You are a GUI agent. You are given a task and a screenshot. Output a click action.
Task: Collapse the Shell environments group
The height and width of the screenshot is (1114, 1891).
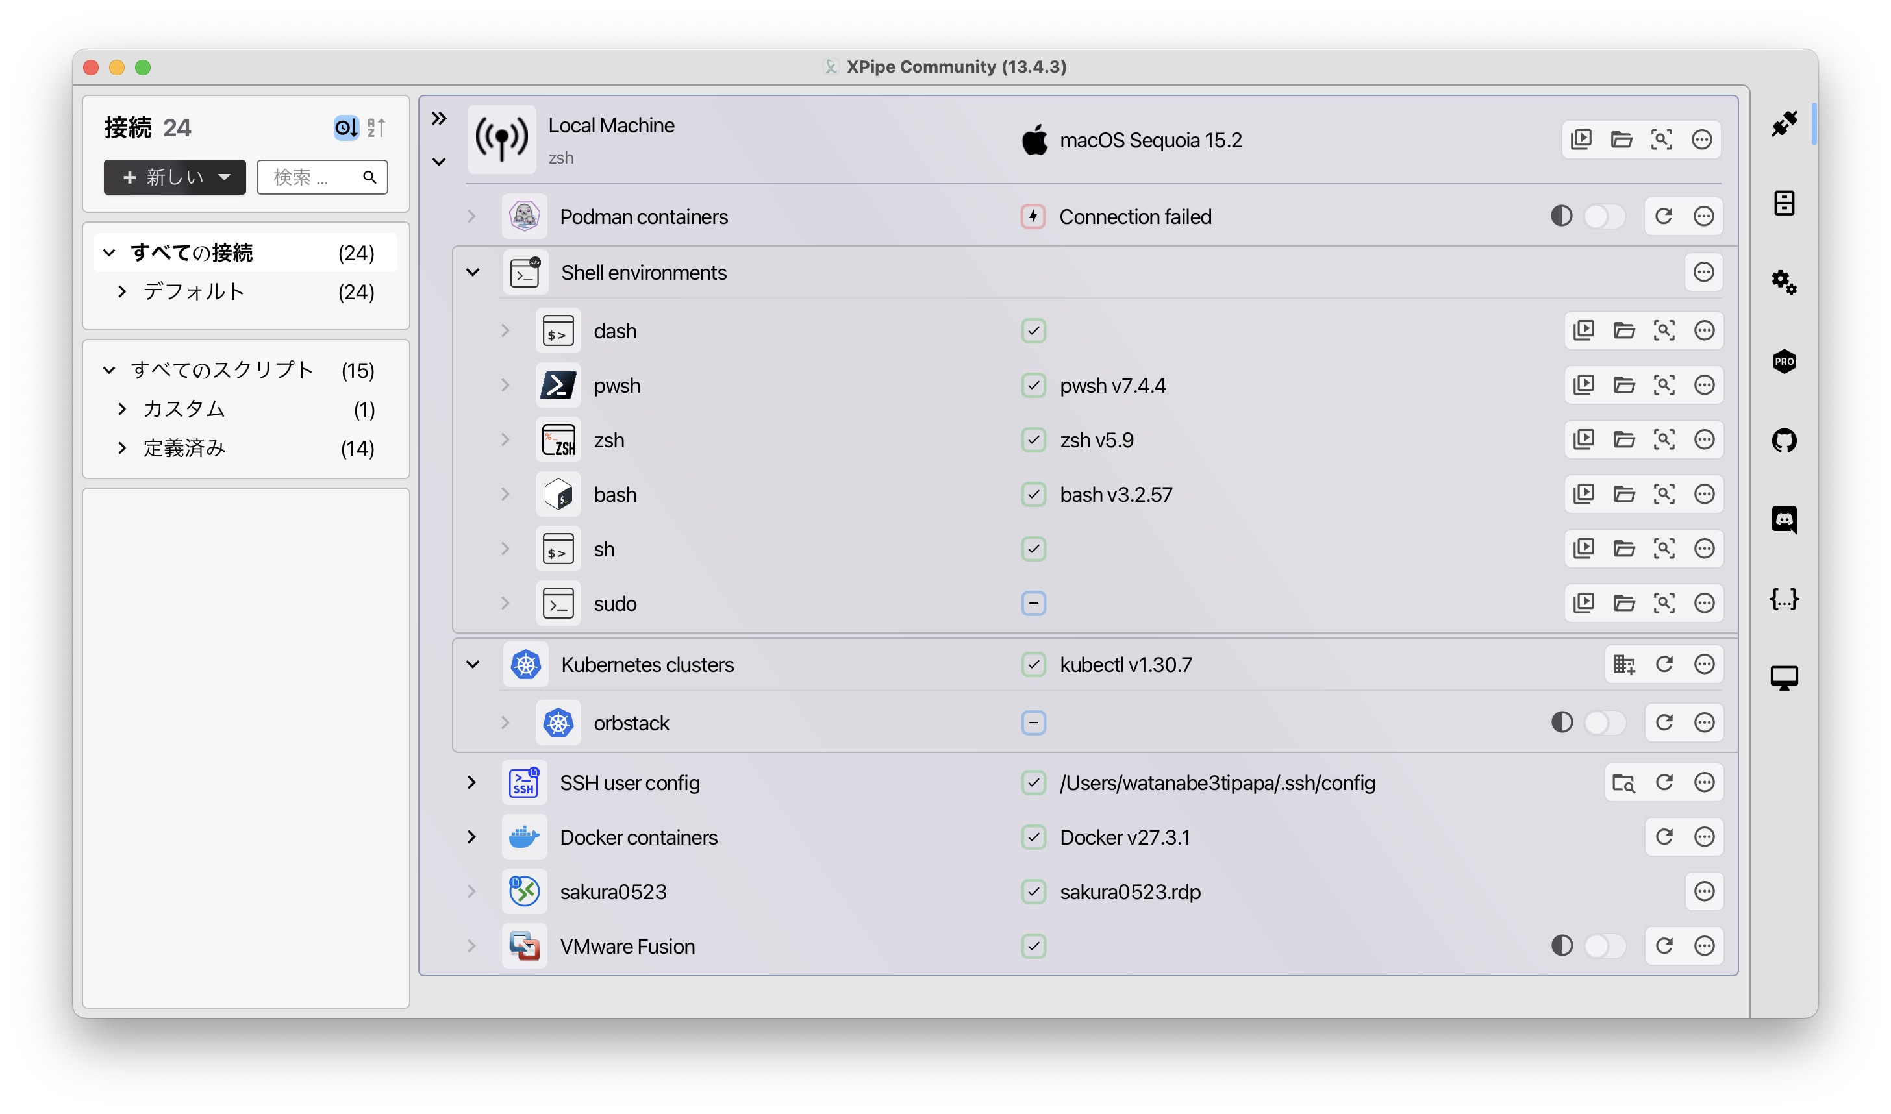pyautogui.click(x=473, y=272)
